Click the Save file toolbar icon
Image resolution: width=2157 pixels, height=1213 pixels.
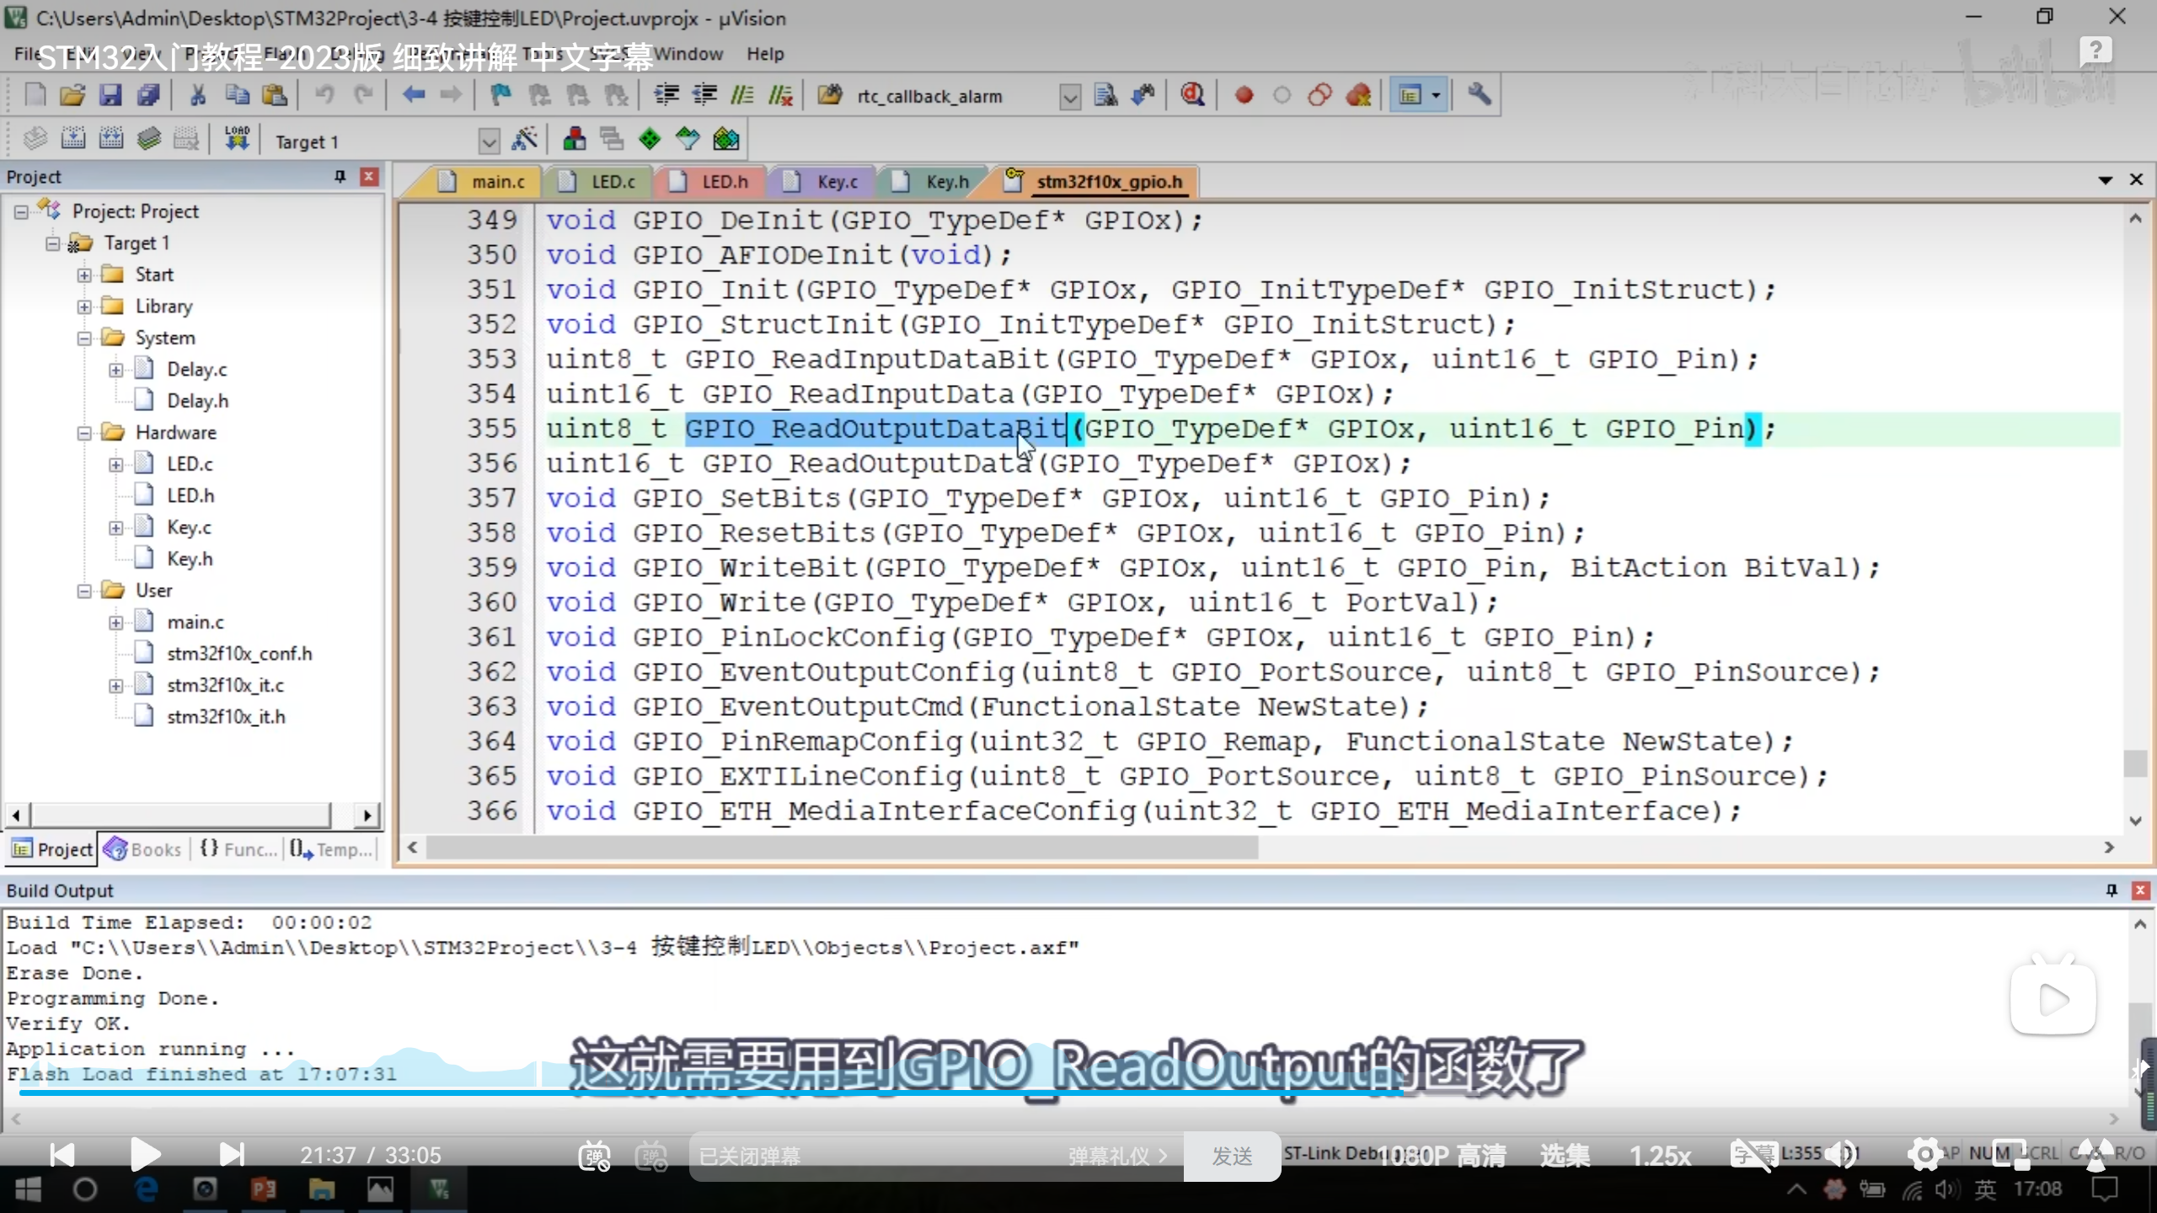tap(110, 95)
